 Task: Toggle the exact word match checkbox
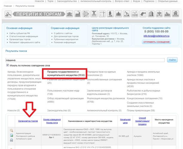point(8,65)
